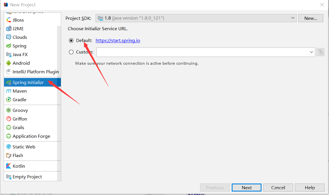The image size is (329, 195).
Task: Click the Flash label text
Action: click(18, 156)
